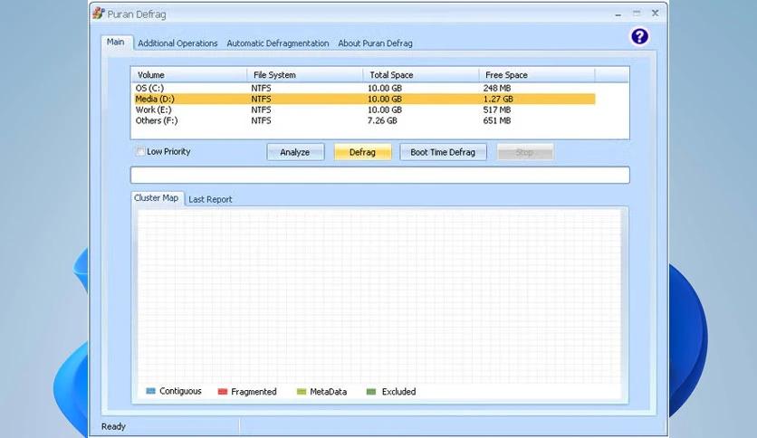Sort by the Volume column header

pyautogui.click(x=188, y=75)
